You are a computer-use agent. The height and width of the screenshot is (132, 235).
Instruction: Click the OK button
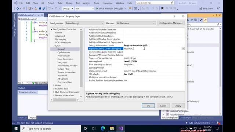pyautogui.click(x=148, y=106)
